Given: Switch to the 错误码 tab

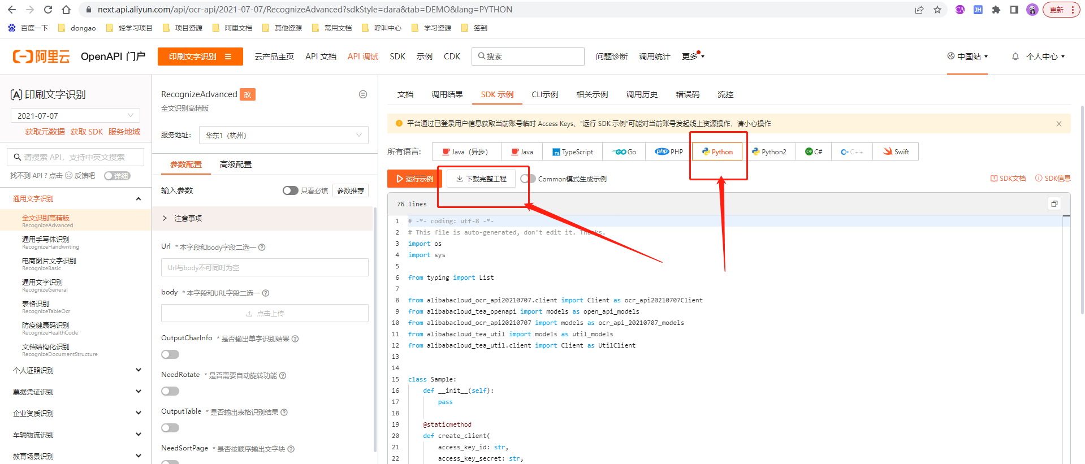Looking at the screenshot, I should (x=688, y=94).
